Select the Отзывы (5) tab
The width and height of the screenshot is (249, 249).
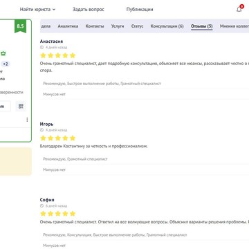[202, 26]
